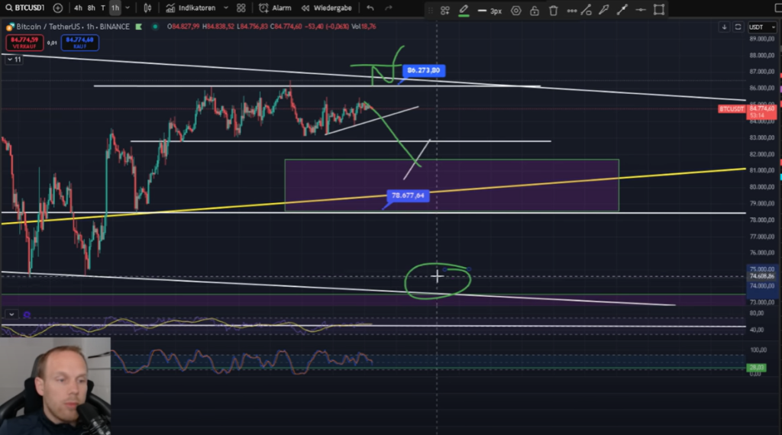The image size is (782, 435).
Task: Click the 86.273,80 blue price label
Action: (423, 70)
